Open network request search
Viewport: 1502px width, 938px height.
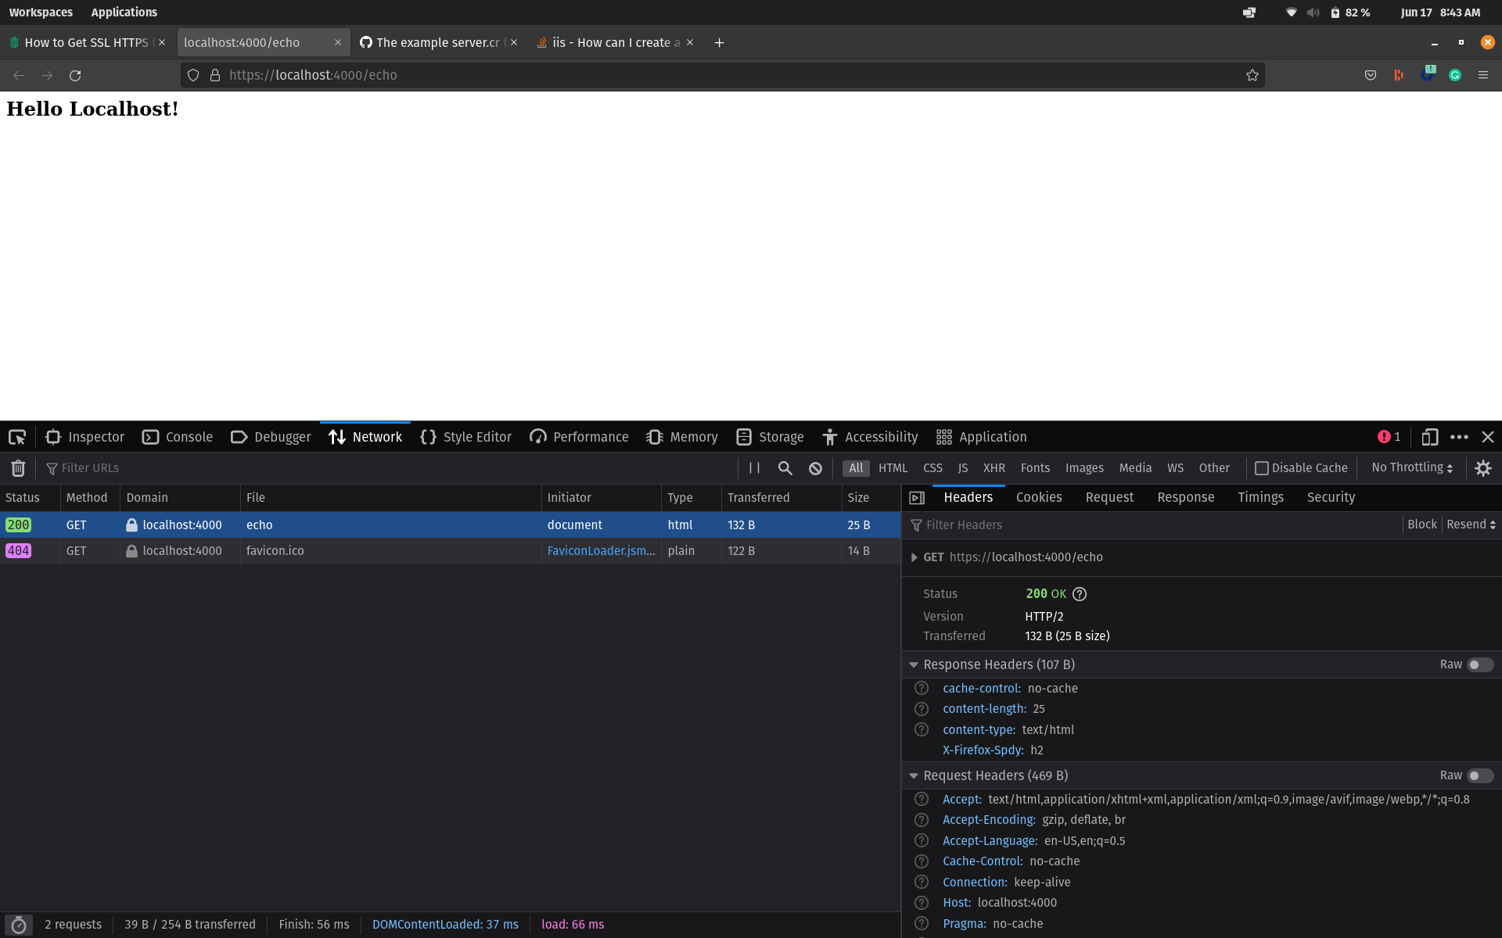click(x=785, y=467)
